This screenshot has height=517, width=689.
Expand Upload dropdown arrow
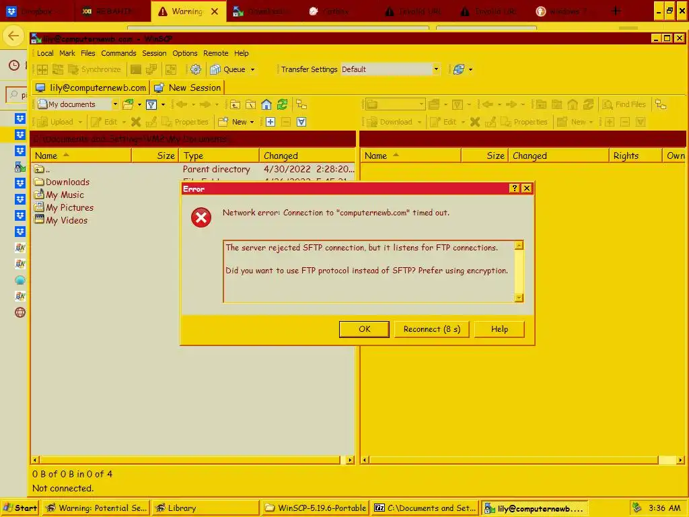pyautogui.click(x=80, y=122)
